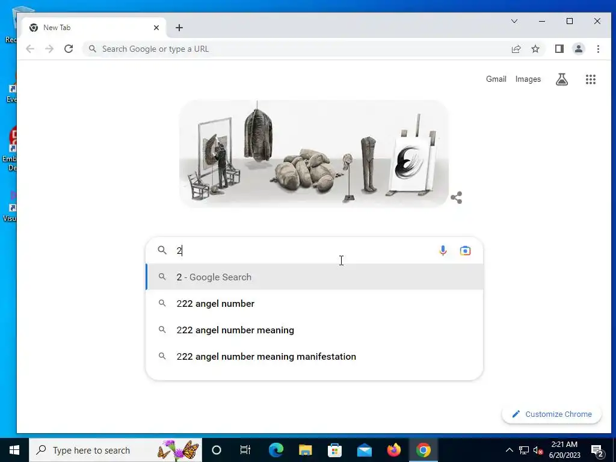
Task: Open the Chrome side panel
Action: tap(559, 49)
